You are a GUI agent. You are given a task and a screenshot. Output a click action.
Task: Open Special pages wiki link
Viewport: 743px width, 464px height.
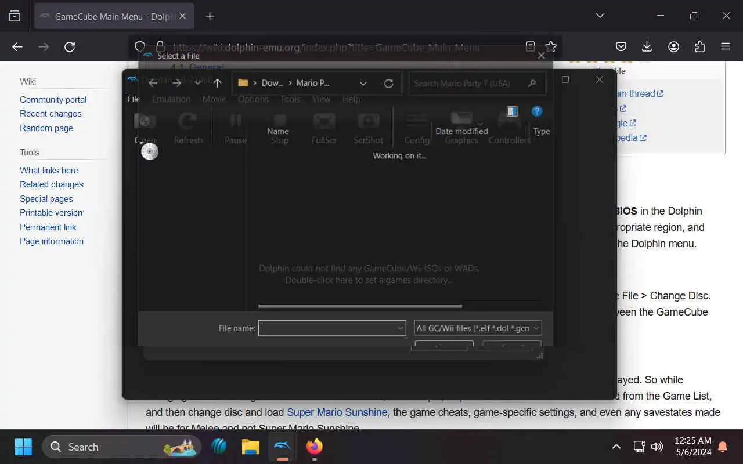coord(46,199)
